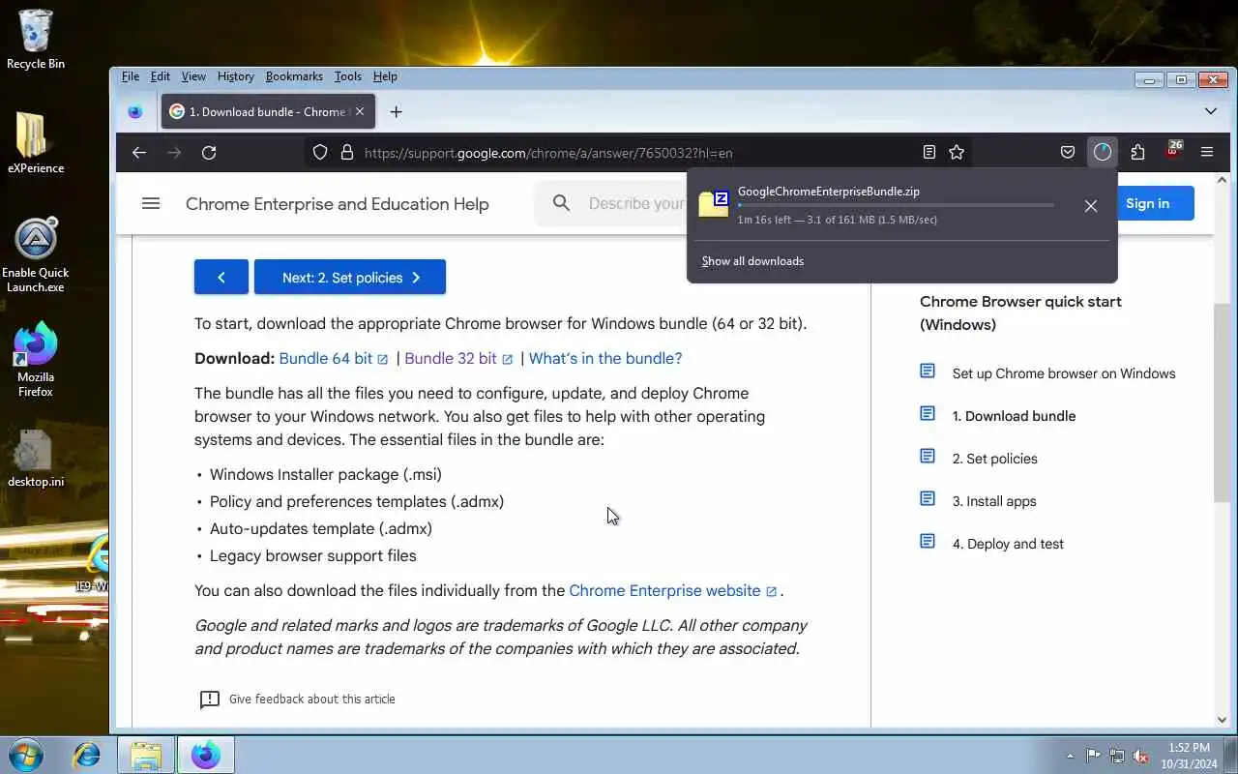
Task: Open the Tools menu
Action: tap(348, 76)
